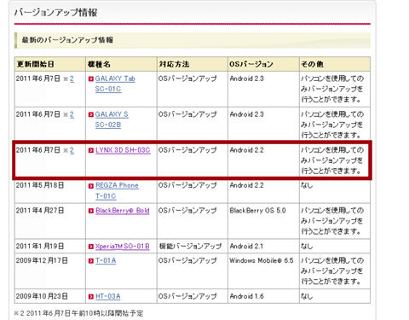Follow footnote 2 link in GALAXY Tab row
Image resolution: width=409 pixels, height=320 pixels.
[72, 79]
